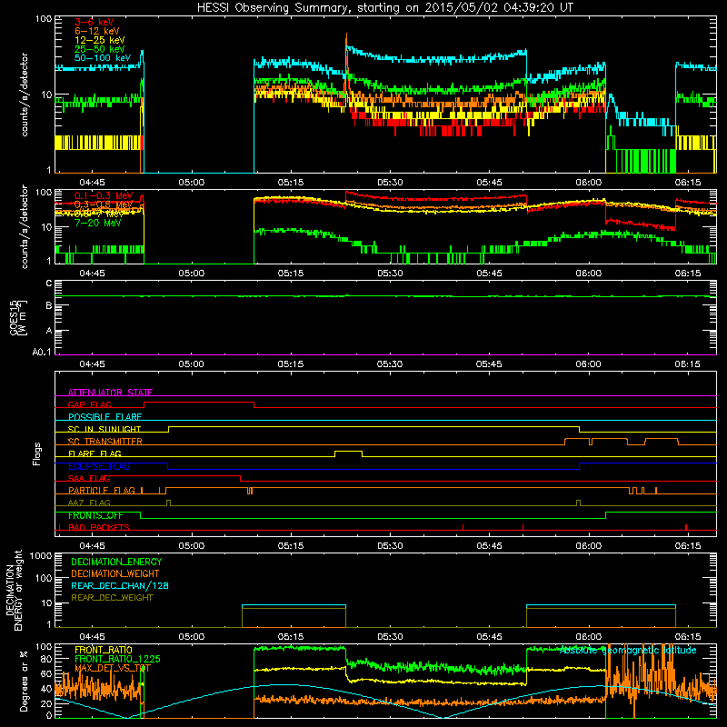Click the 05:30 tick under the GOES panel
The width and height of the screenshot is (727, 727).
point(390,364)
